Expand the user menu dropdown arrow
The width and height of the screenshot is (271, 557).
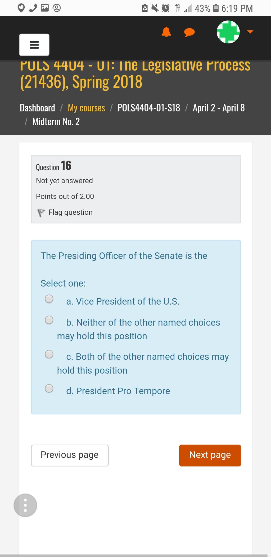coord(250,32)
